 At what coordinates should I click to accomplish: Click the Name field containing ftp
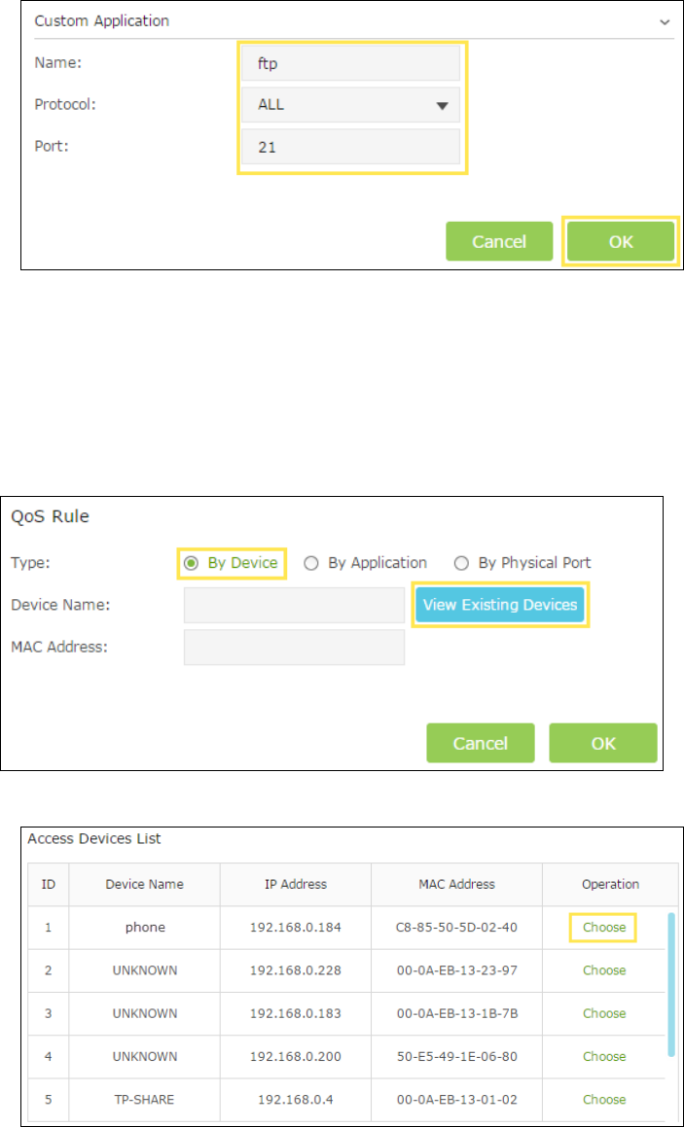pos(351,63)
